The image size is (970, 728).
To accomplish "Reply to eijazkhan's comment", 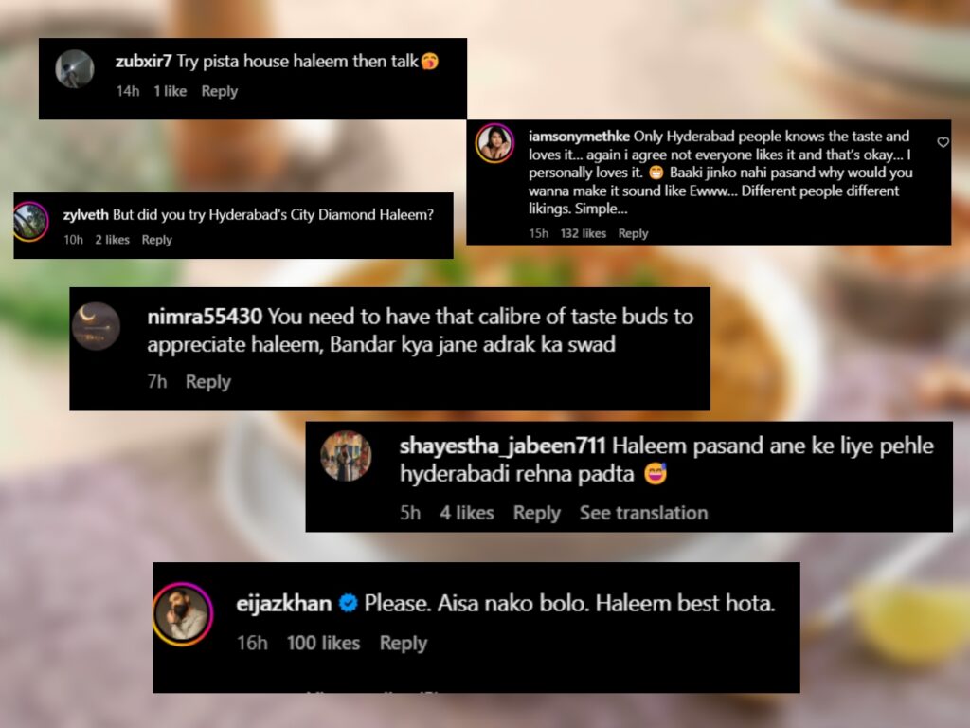I will click(404, 644).
